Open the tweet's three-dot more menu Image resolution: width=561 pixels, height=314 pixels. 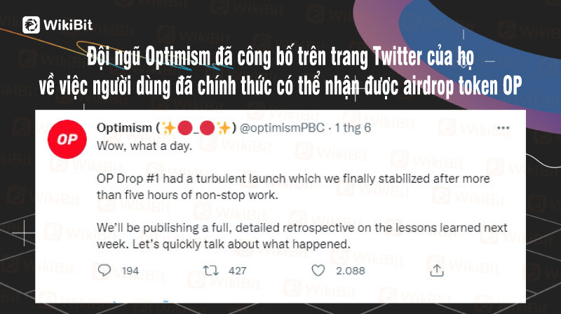[502, 128]
